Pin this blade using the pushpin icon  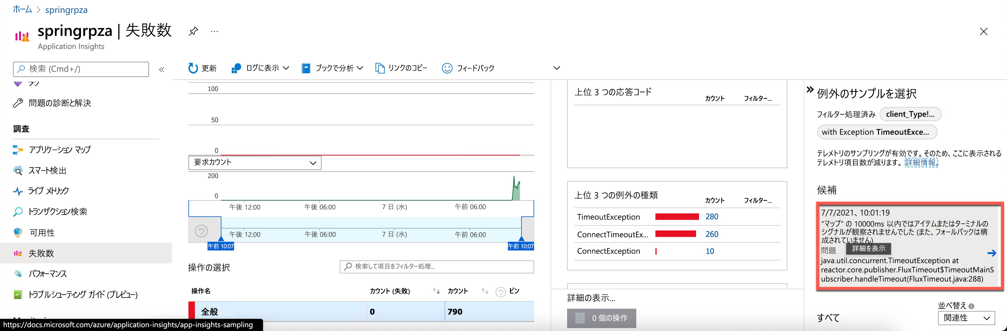pyautogui.click(x=193, y=31)
